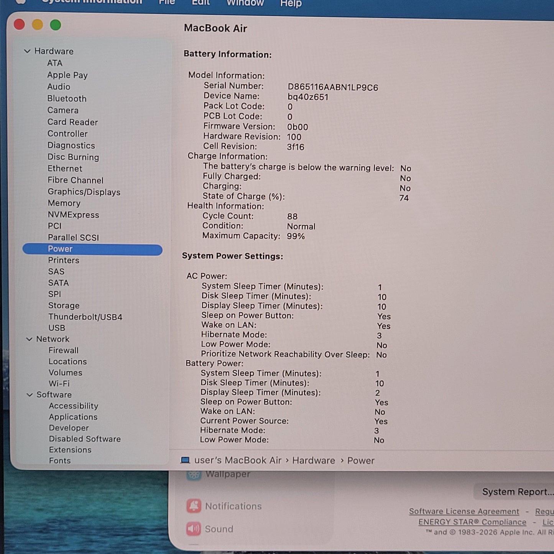
Task: Click the Sound icon in System Settings
Action: [194, 529]
